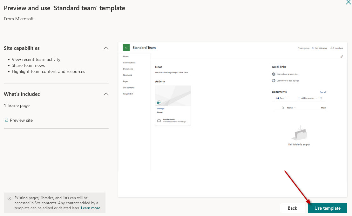Open the Preview site link

(x=21, y=120)
